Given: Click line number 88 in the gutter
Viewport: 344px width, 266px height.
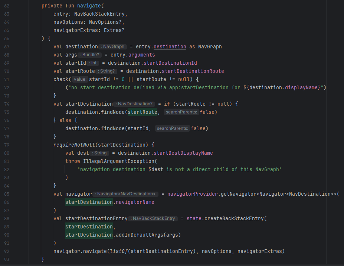Looking at the screenshot, I should pyautogui.click(x=7, y=218).
